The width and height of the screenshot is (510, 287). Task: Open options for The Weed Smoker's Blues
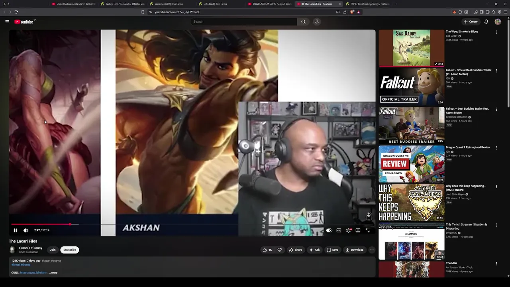(496, 32)
